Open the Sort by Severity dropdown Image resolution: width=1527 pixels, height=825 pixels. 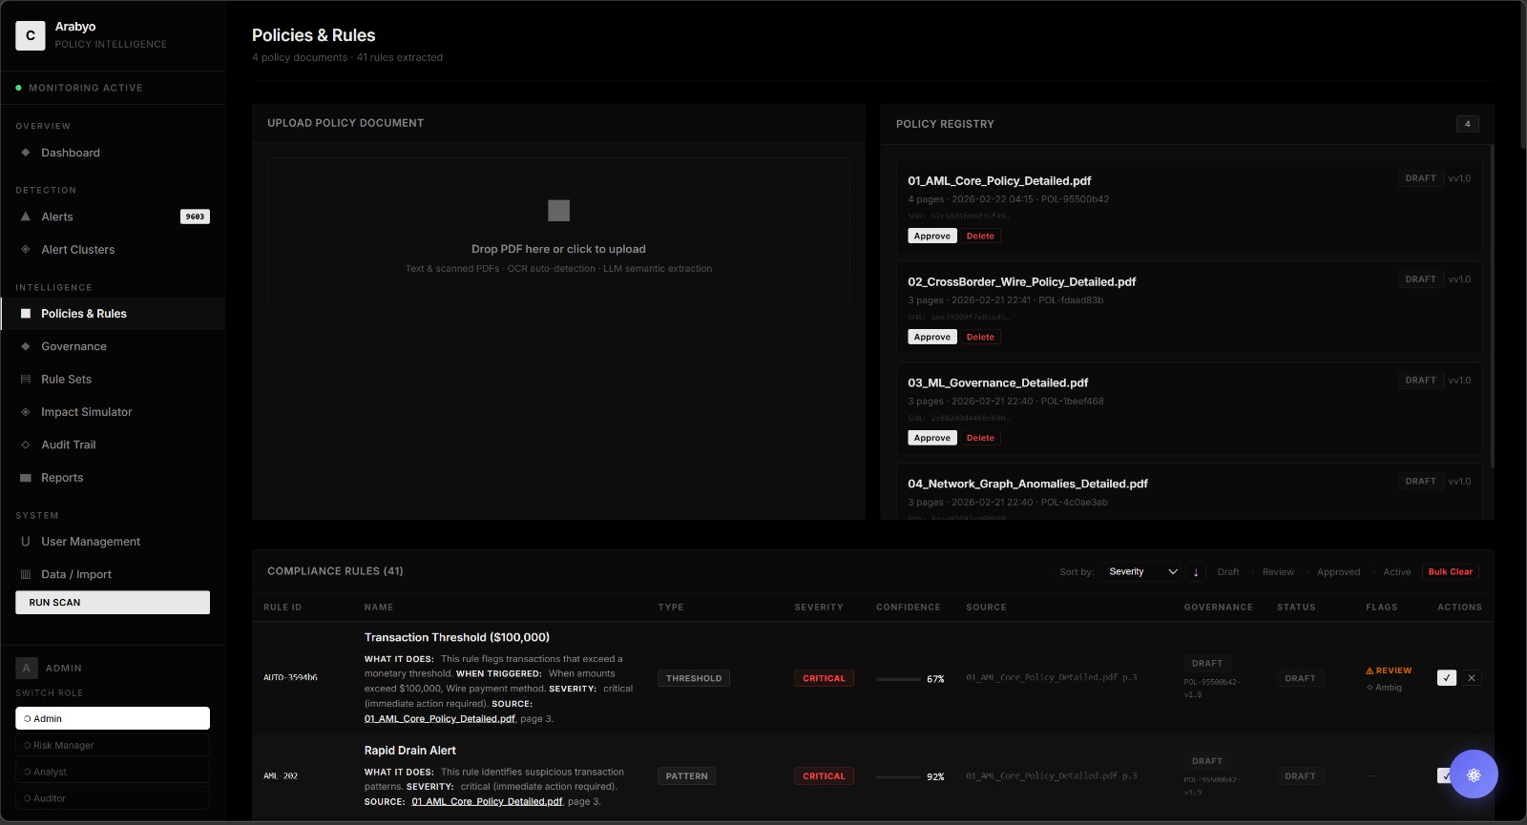click(1141, 572)
